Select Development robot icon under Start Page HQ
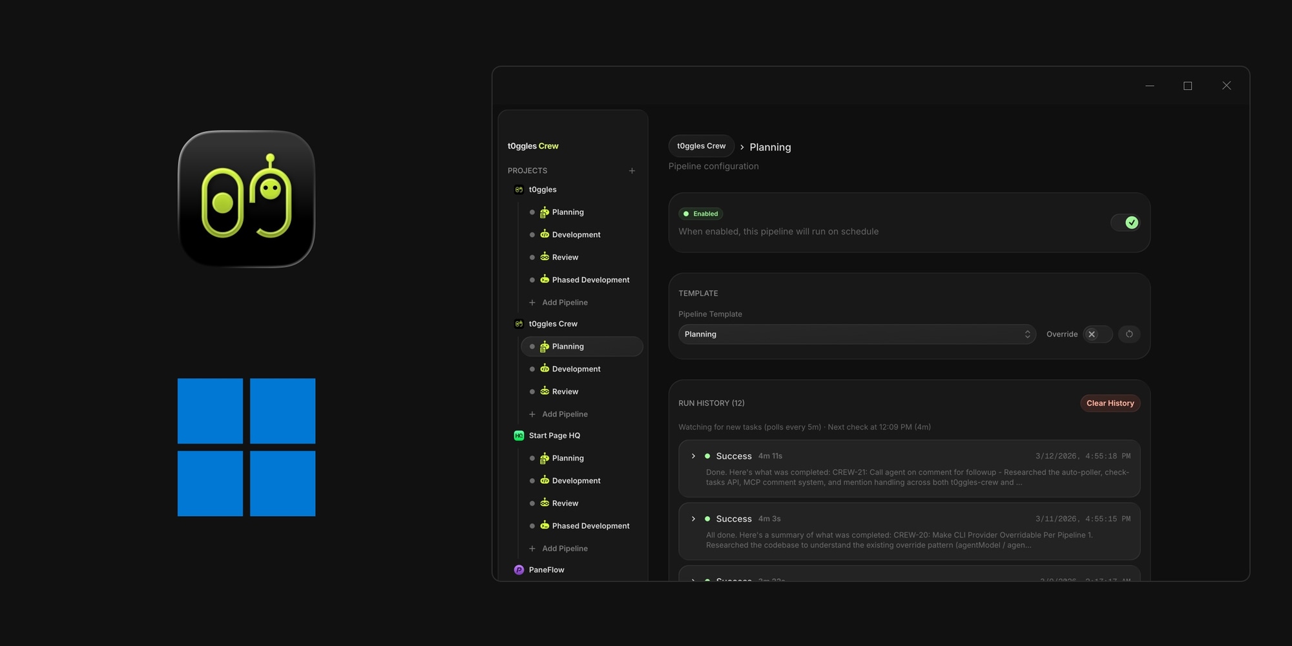Screen dimensions: 1292x646 (x=545, y=480)
